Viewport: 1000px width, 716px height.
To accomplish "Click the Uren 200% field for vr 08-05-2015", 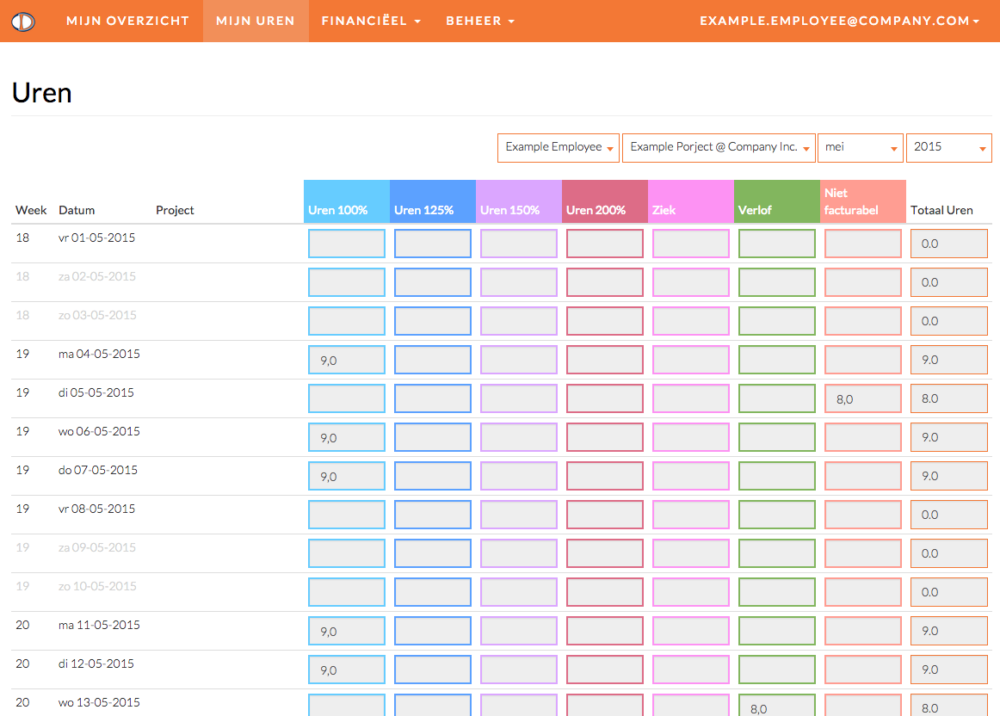I will click(x=605, y=515).
